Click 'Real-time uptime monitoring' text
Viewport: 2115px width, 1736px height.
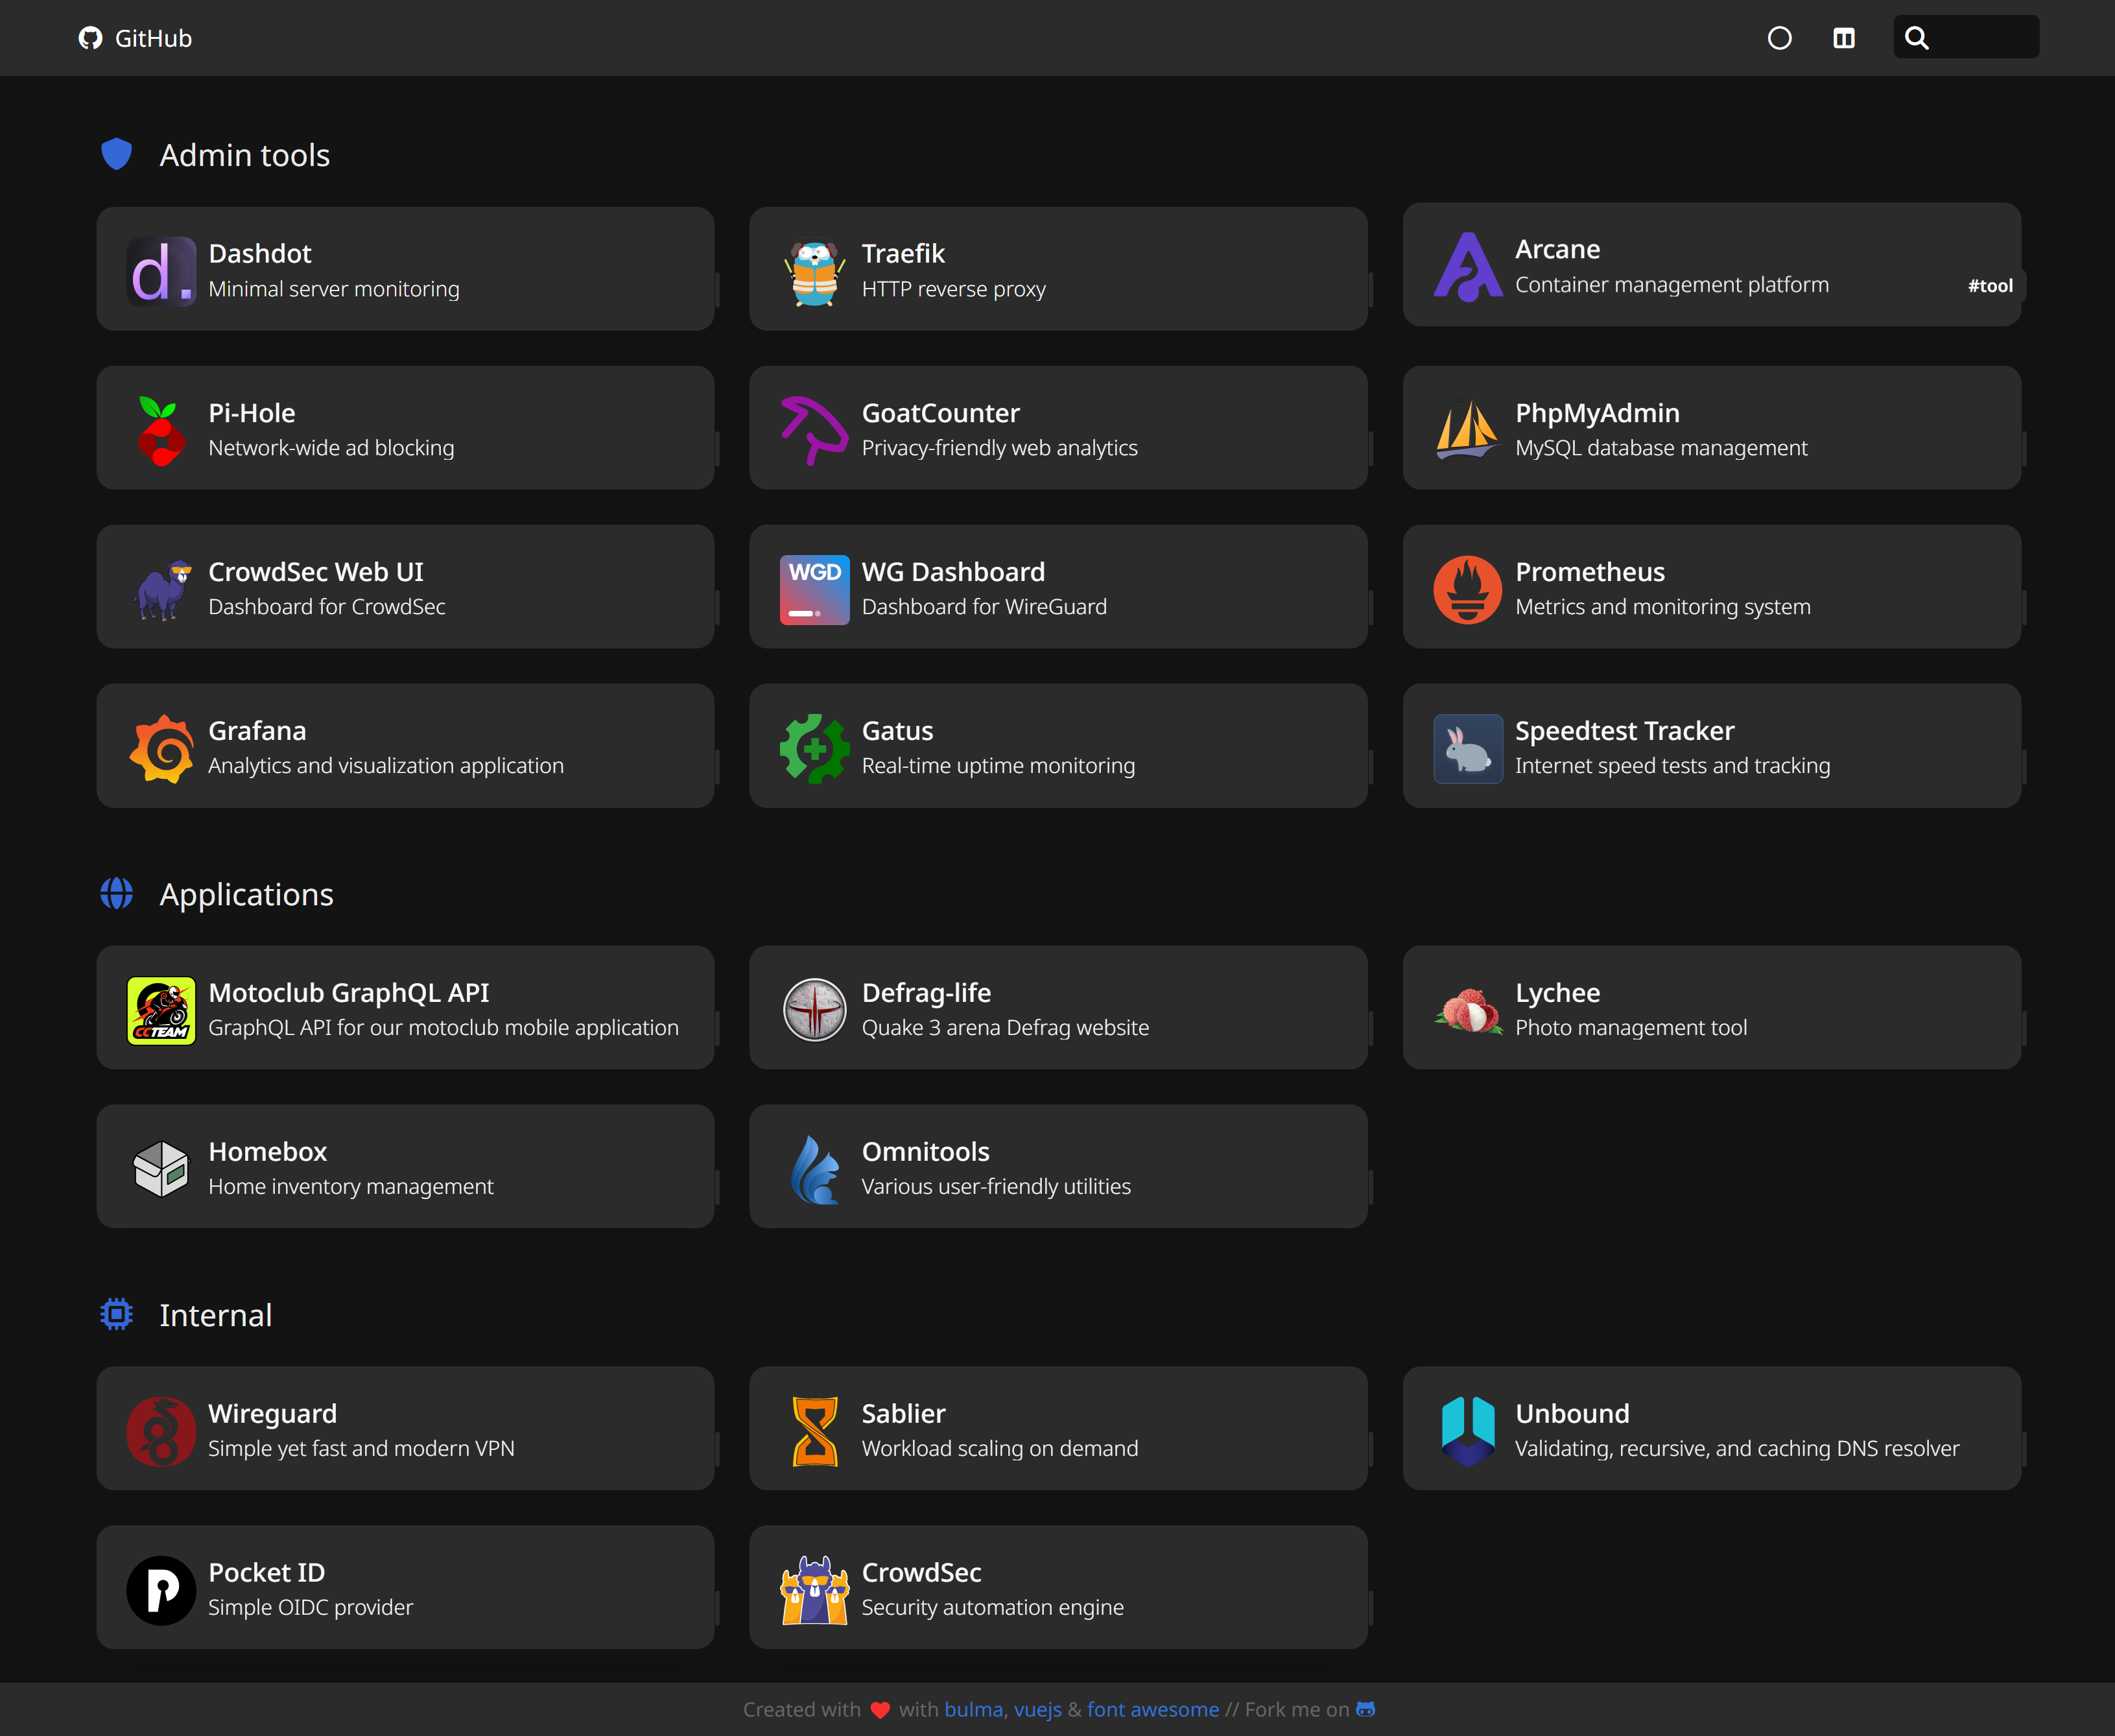click(998, 765)
